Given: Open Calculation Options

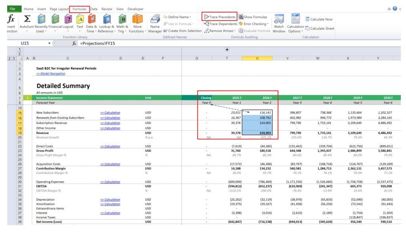Looking at the screenshot, I should point(295,24).
